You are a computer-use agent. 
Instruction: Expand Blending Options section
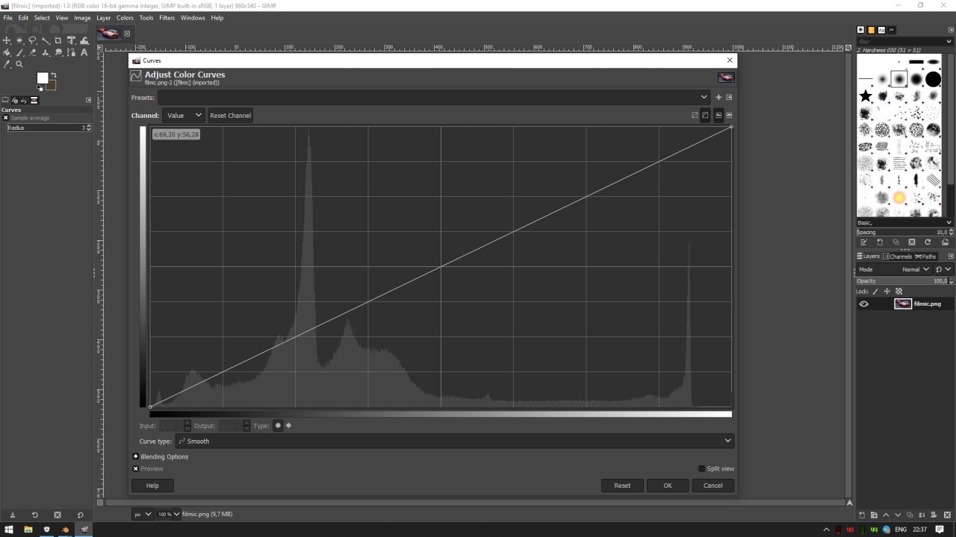pyautogui.click(x=136, y=456)
